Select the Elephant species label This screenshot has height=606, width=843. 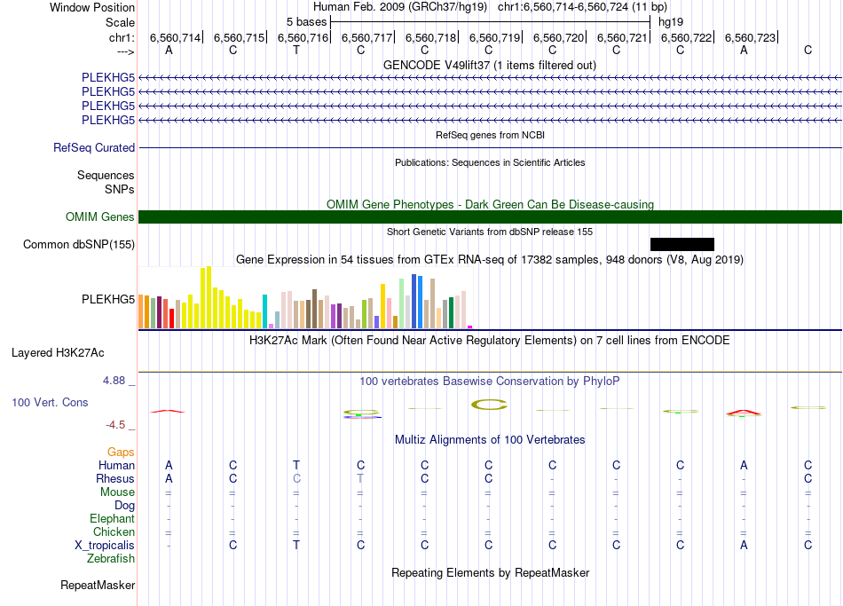[x=112, y=518]
